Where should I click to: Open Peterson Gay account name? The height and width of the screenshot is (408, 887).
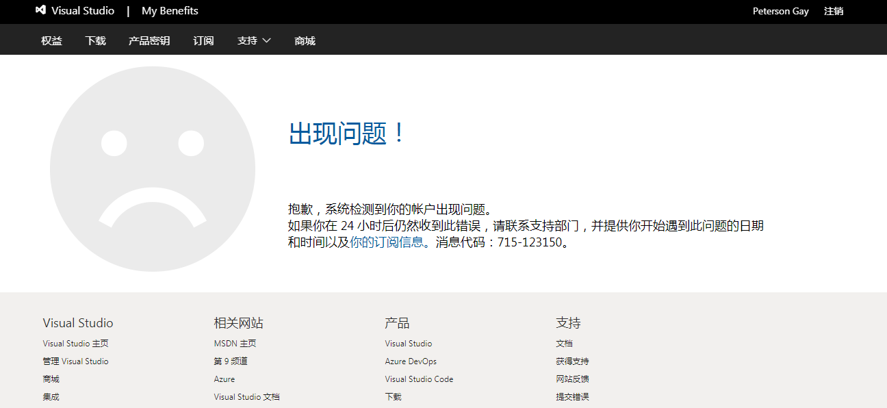(x=781, y=11)
